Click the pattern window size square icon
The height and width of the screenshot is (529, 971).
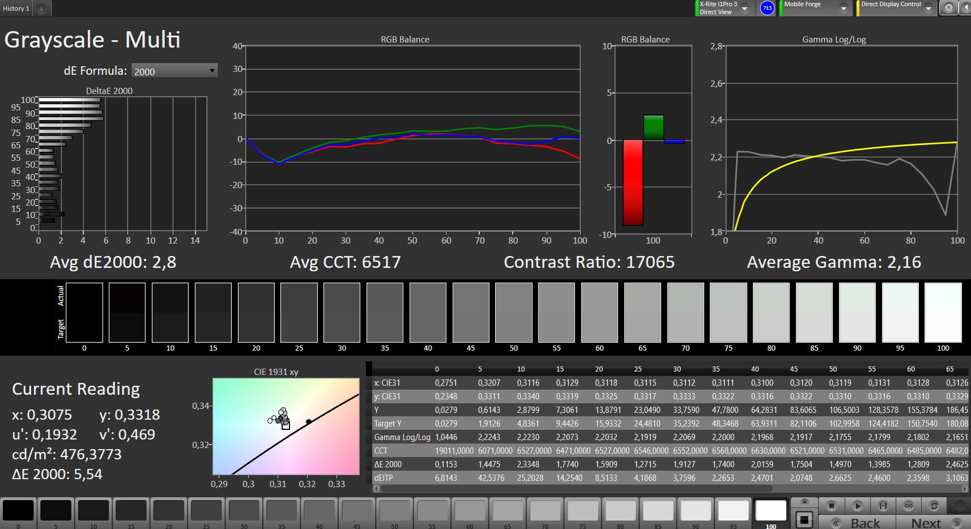(x=804, y=519)
